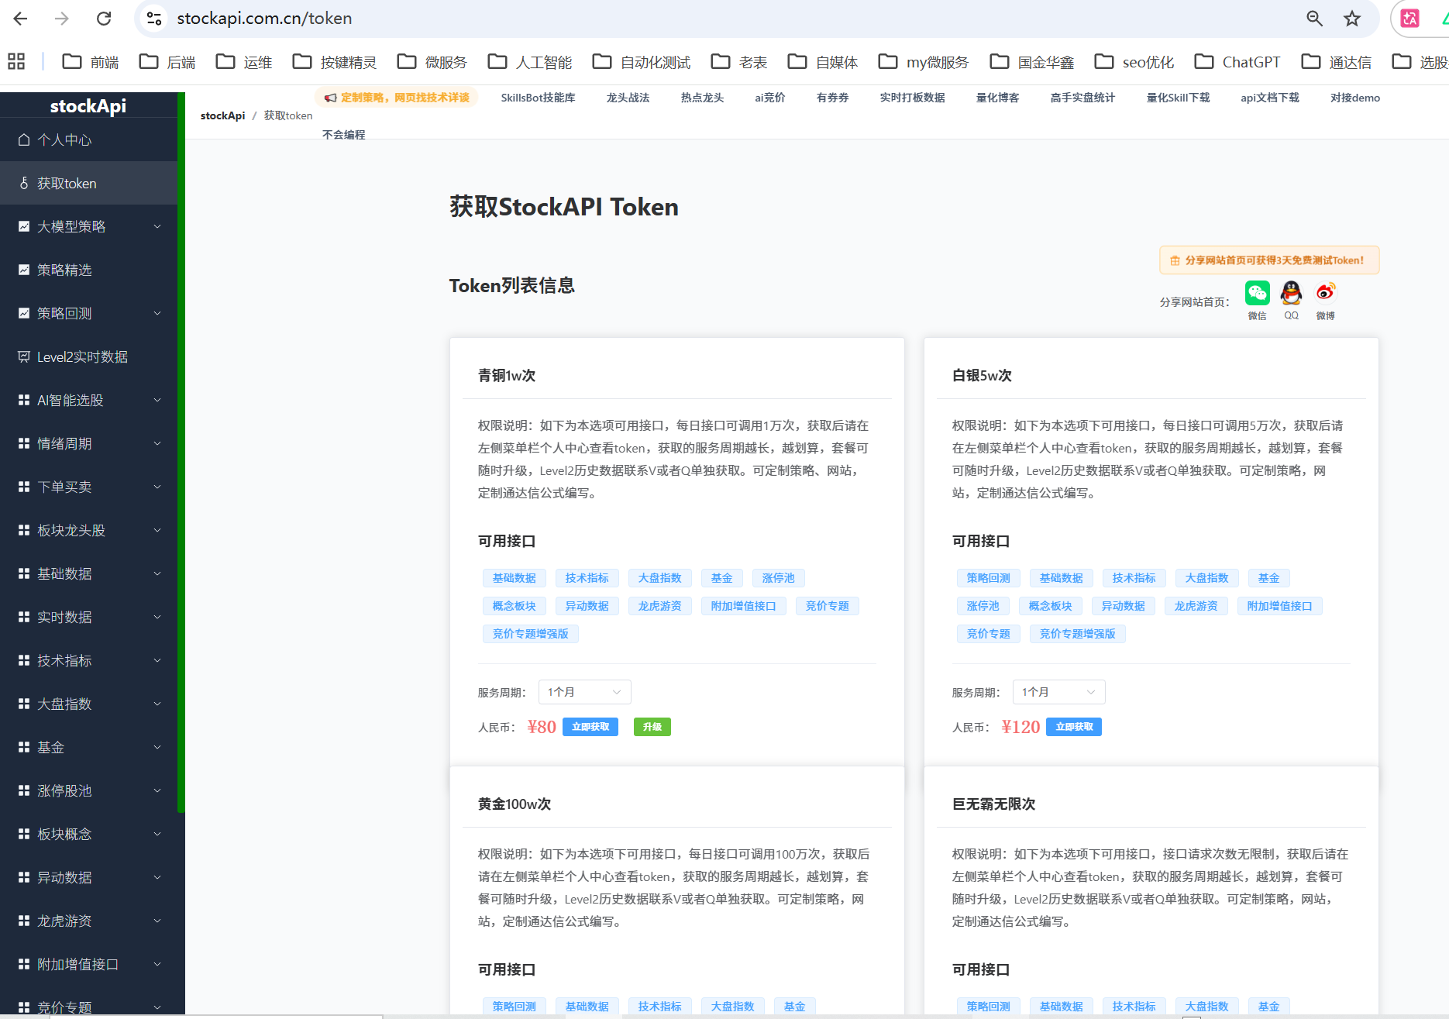Expand the 涨停股池 sidebar menu
This screenshot has height=1019, width=1449.
coord(88,790)
